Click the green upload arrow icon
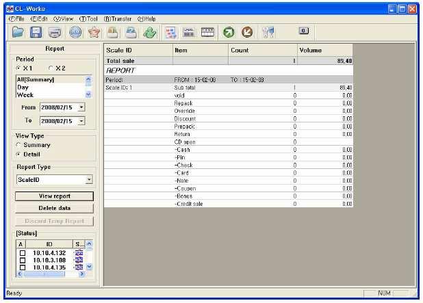 pyautogui.click(x=229, y=32)
